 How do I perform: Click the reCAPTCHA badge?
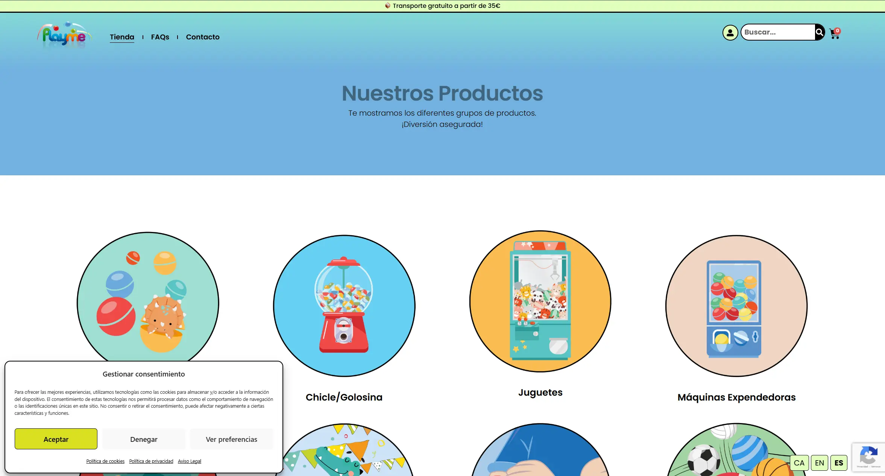pos(868,457)
